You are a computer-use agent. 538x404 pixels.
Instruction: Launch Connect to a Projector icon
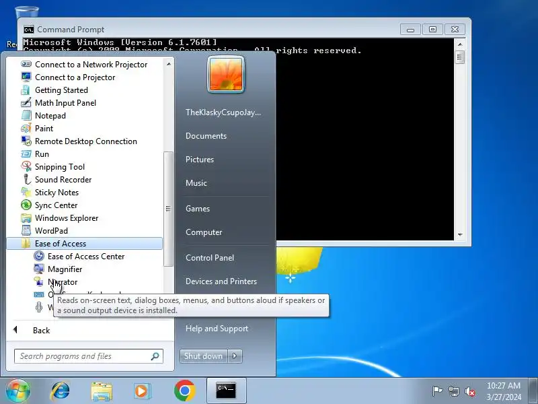coord(26,77)
